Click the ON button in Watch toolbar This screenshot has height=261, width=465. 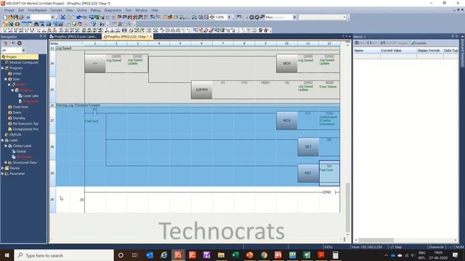click(x=360, y=43)
